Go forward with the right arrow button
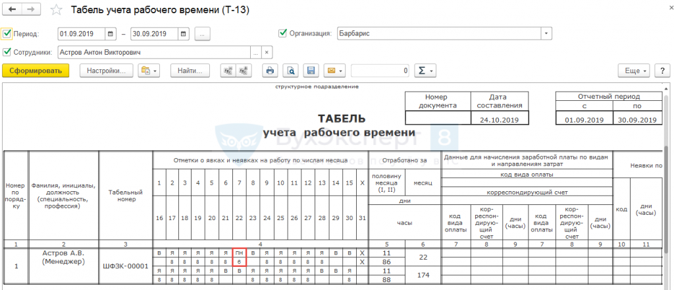Screen dimensions: 674x290 (32, 9)
